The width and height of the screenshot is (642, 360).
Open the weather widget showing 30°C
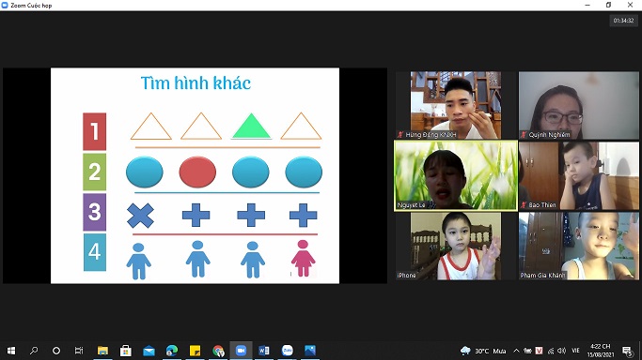point(483,351)
